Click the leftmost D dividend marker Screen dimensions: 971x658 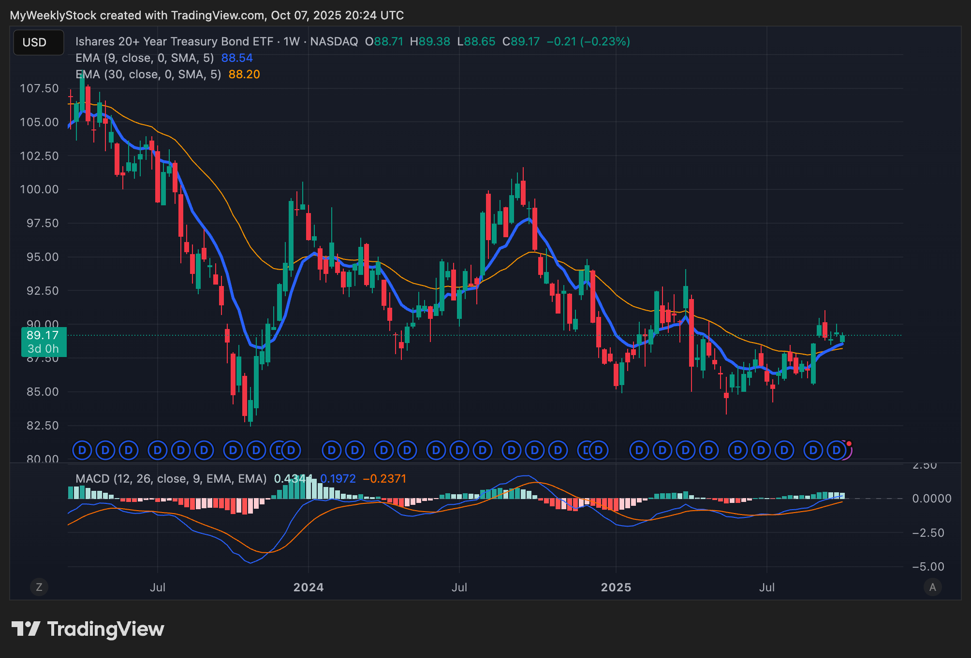click(82, 451)
